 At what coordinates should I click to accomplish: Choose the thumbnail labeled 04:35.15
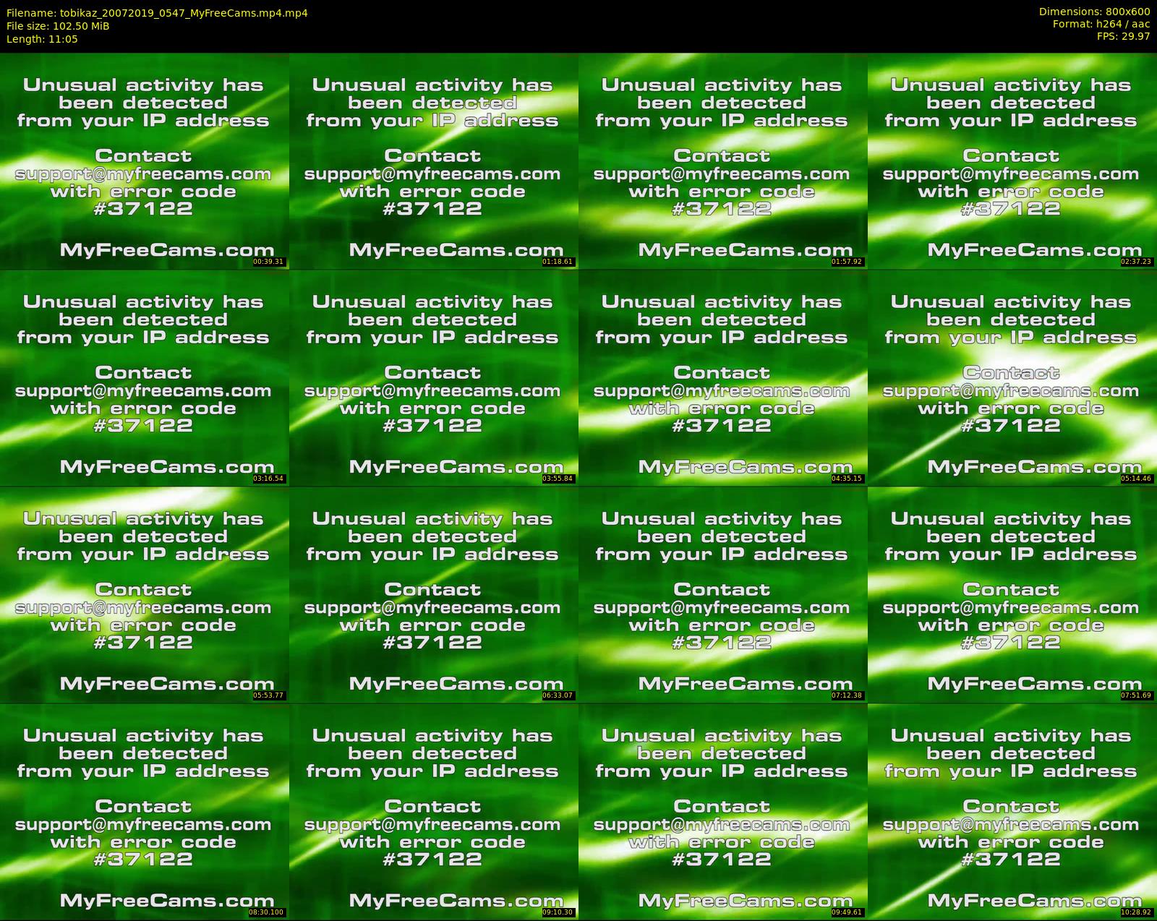[x=723, y=377]
